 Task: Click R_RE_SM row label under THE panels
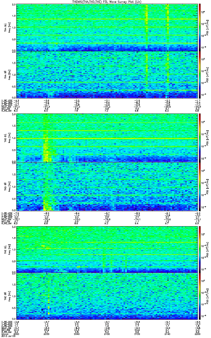[6, 332]
